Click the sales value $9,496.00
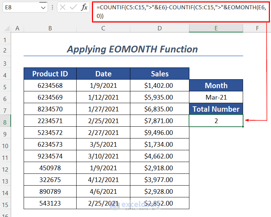 (x=159, y=133)
